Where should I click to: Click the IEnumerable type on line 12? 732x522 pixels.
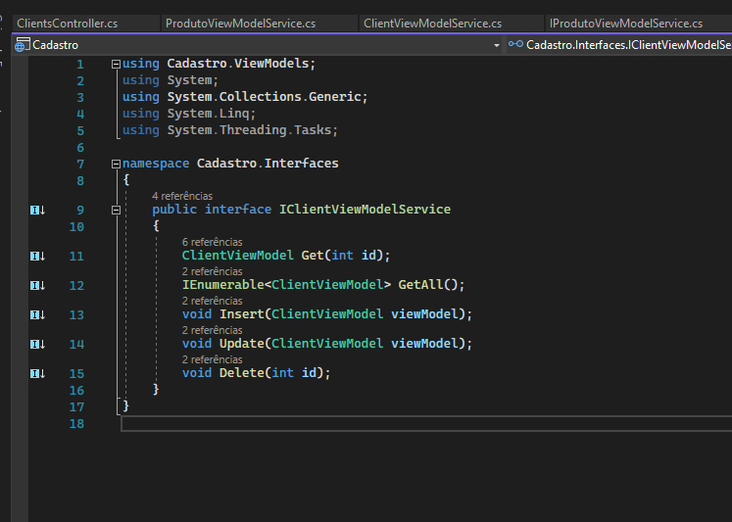222,285
